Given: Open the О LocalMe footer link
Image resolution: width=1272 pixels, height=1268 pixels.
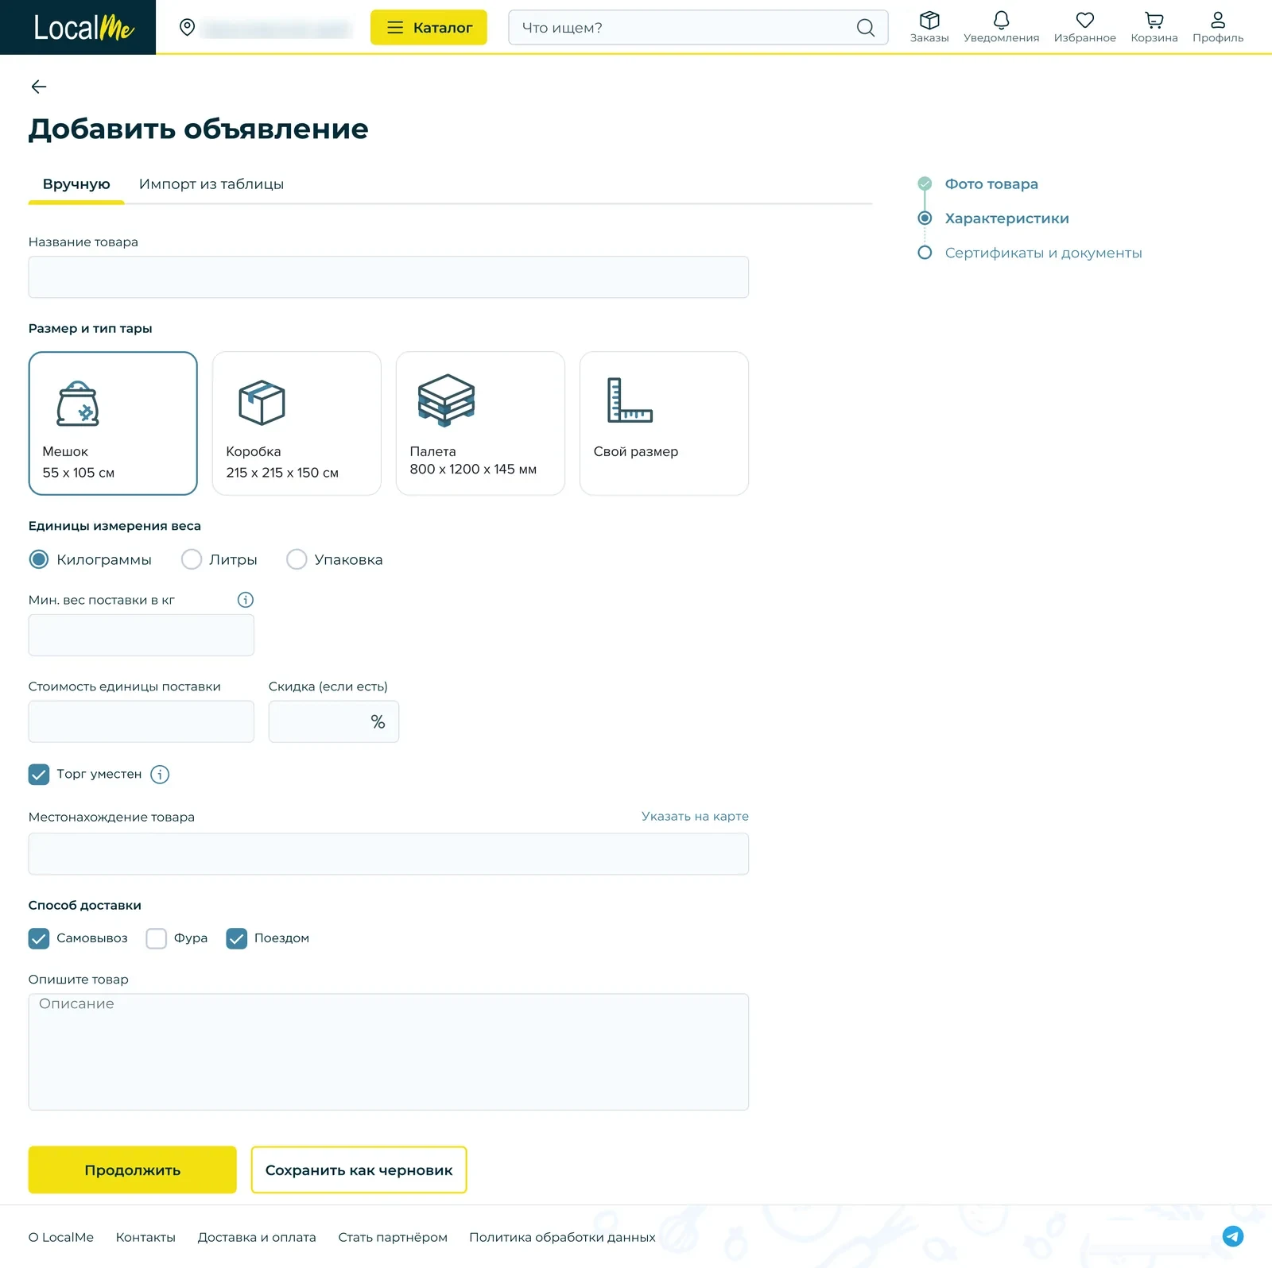Looking at the screenshot, I should click(x=61, y=1237).
